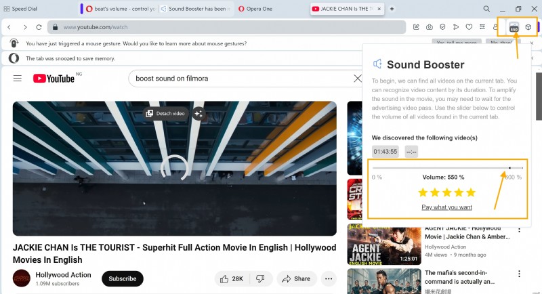Image resolution: width=542 pixels, height=294 pixels.
Task: Click the Sound Booster extension icon showing 550
Action: [514, 27]
